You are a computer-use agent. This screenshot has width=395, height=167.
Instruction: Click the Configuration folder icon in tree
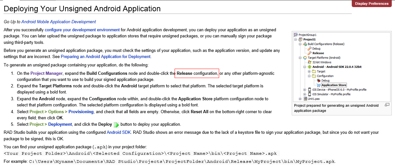click(x=314, y=76)
